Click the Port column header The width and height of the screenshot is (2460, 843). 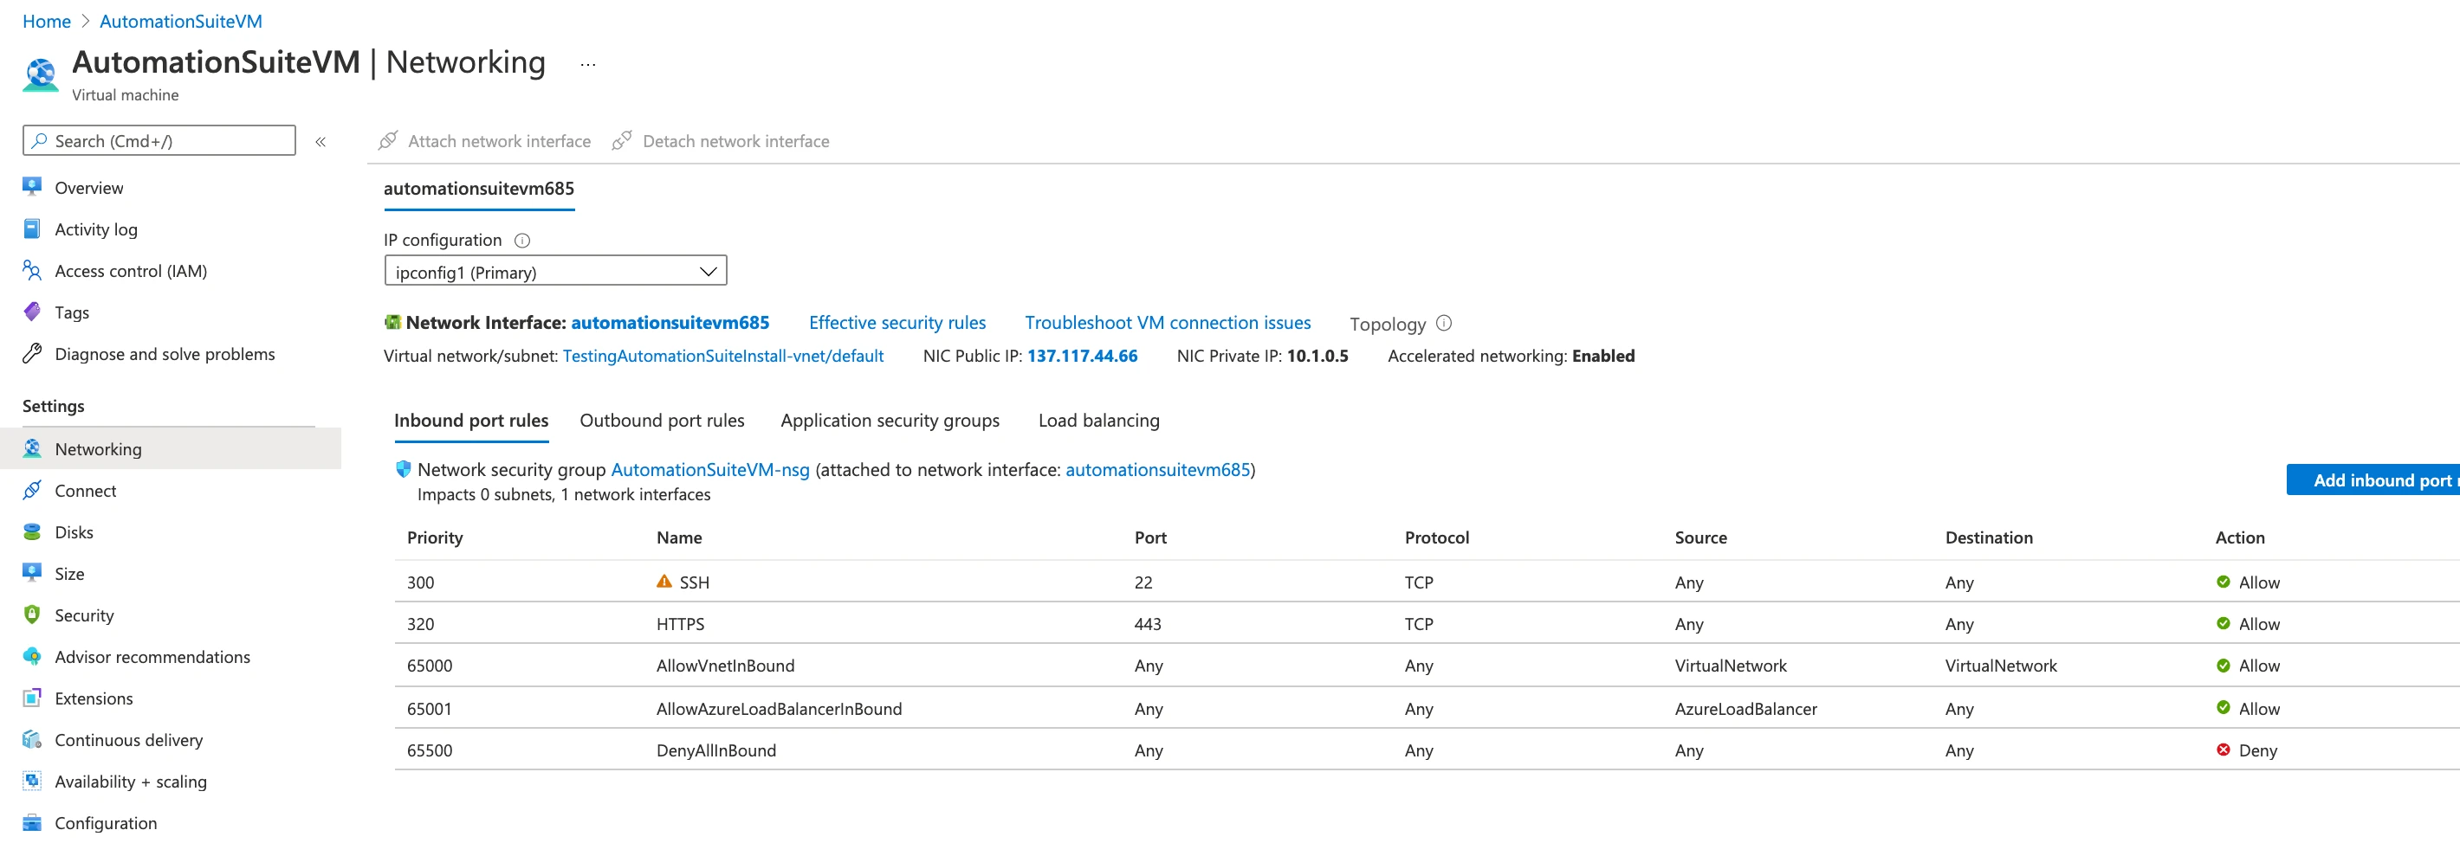pos(1149,537)
